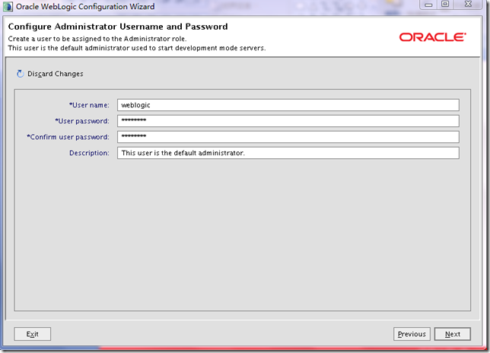The width and height of the screenshot is (490, 353).
Task: Focus the User name field containing weblogic
Action: coord(288,105)
